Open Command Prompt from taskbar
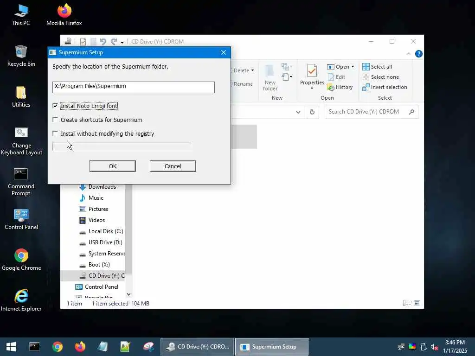The height and width of the screenshot is (356, 475). (x=34, y=347)
